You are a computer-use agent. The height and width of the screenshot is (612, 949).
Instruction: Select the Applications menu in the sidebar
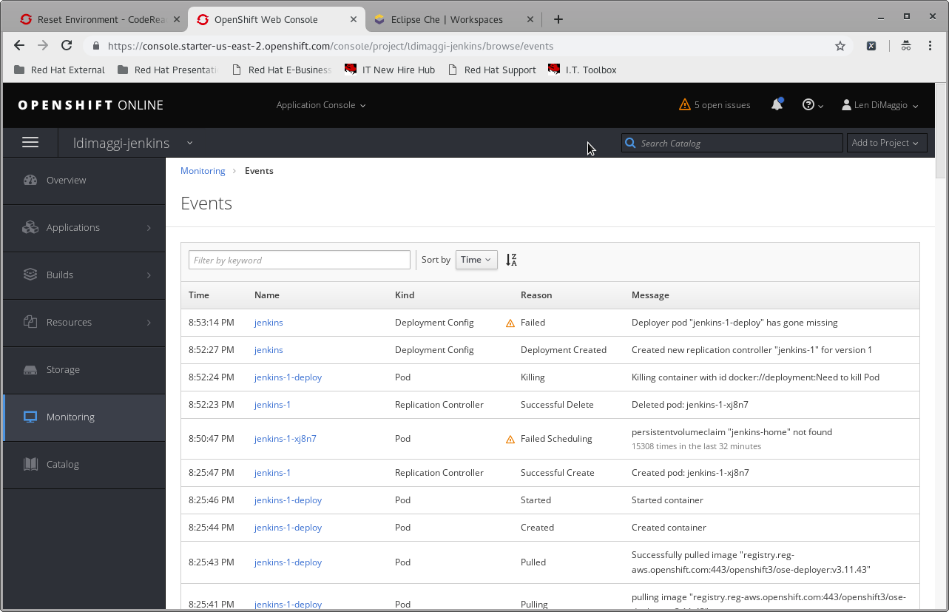click(x=72, y=227)
